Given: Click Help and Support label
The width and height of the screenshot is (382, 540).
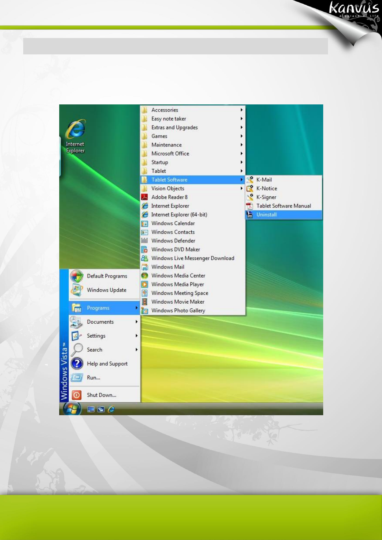Looking at the screenshot, I should 107,364.
